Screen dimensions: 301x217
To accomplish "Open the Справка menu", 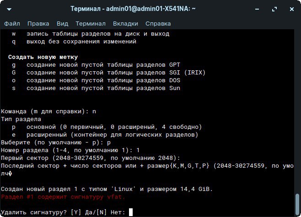I will pos(158,24).
